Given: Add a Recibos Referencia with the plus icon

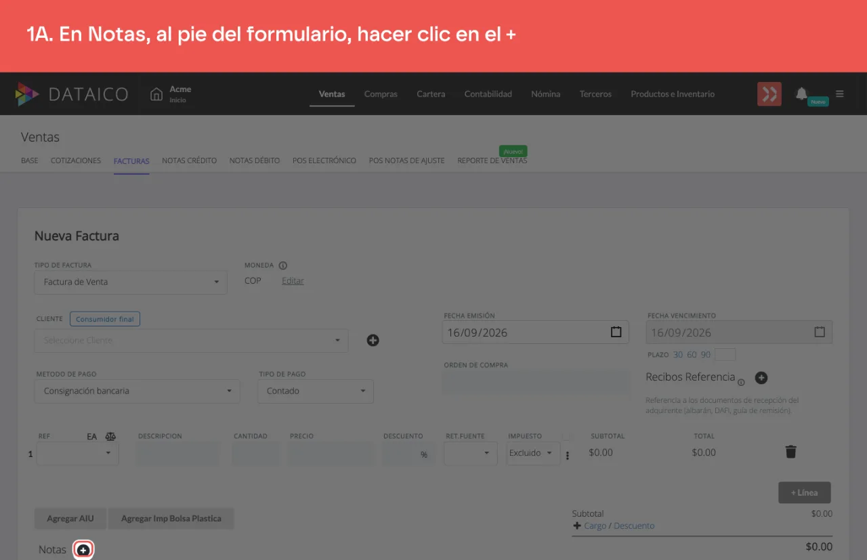Looking at the screenshot, I should point(761,378).
